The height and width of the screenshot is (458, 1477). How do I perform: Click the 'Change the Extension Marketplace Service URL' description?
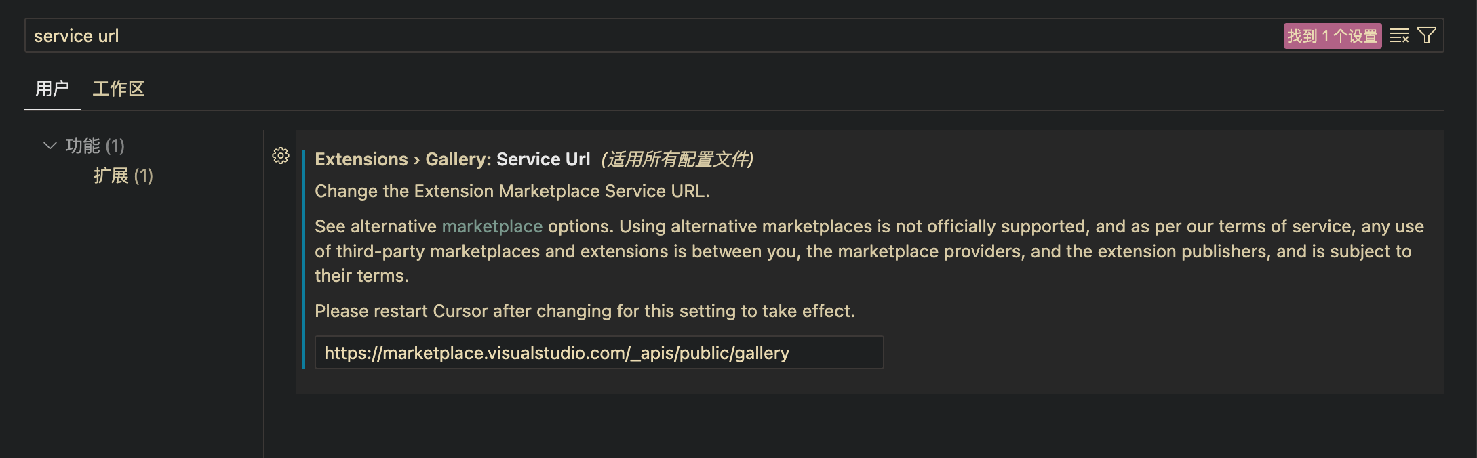(x=512, y=191)
